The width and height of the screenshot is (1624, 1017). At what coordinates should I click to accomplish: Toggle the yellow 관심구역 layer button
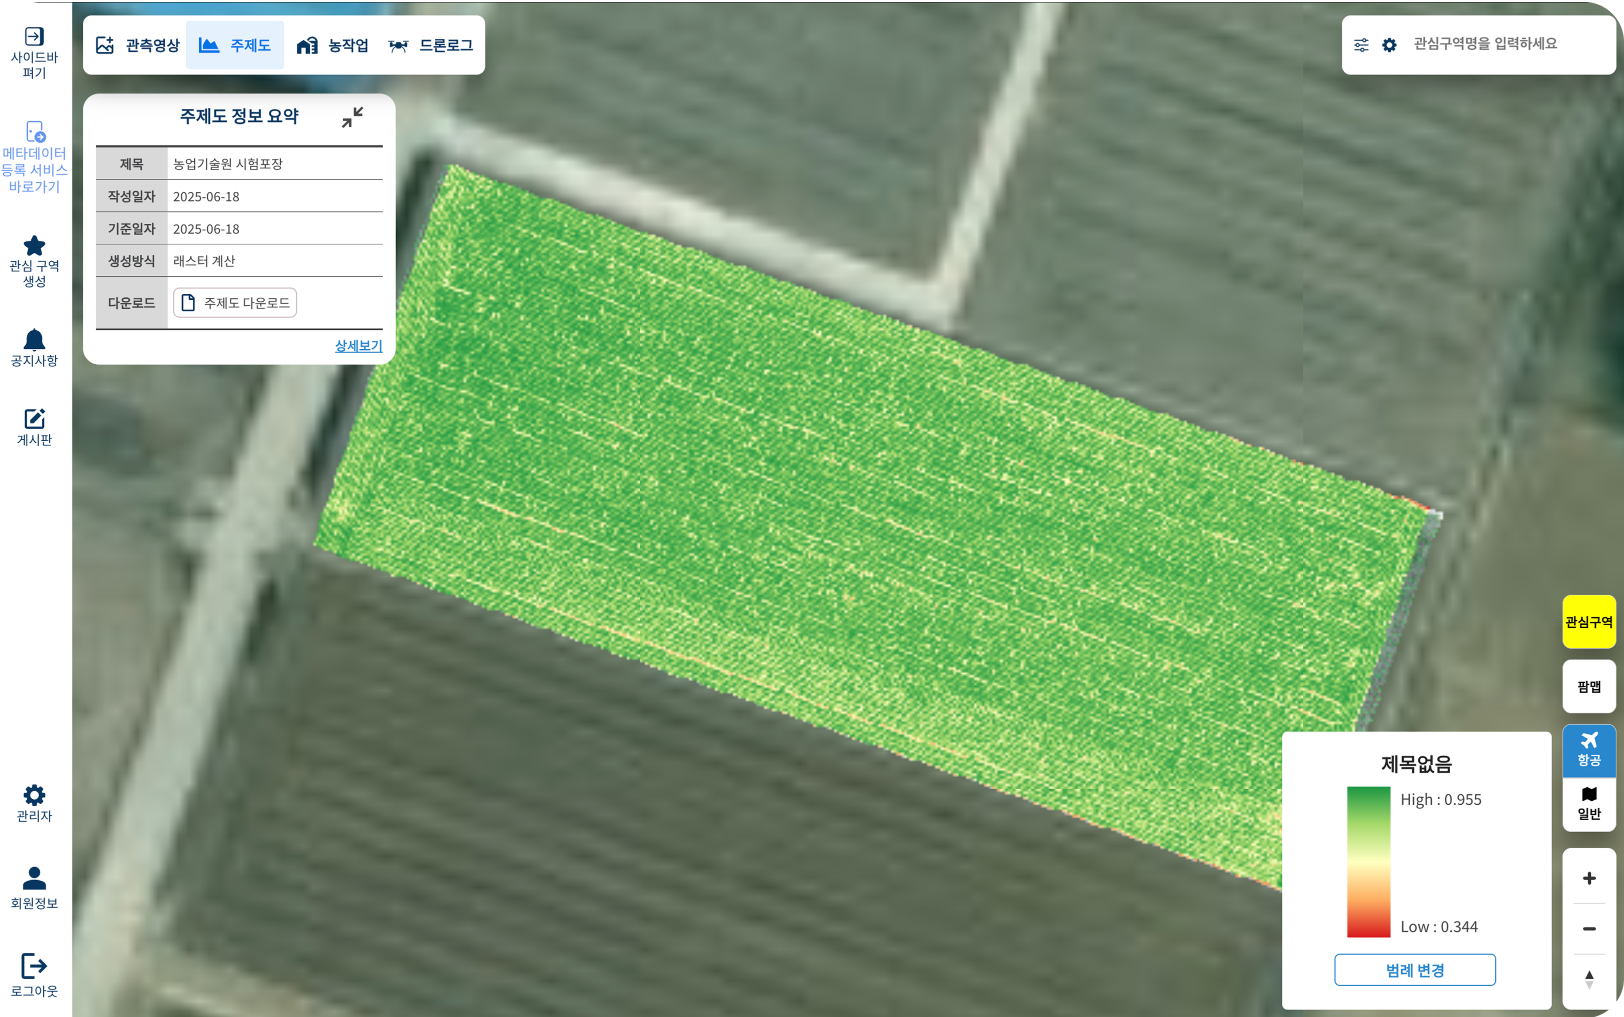tap(1588, 622)
